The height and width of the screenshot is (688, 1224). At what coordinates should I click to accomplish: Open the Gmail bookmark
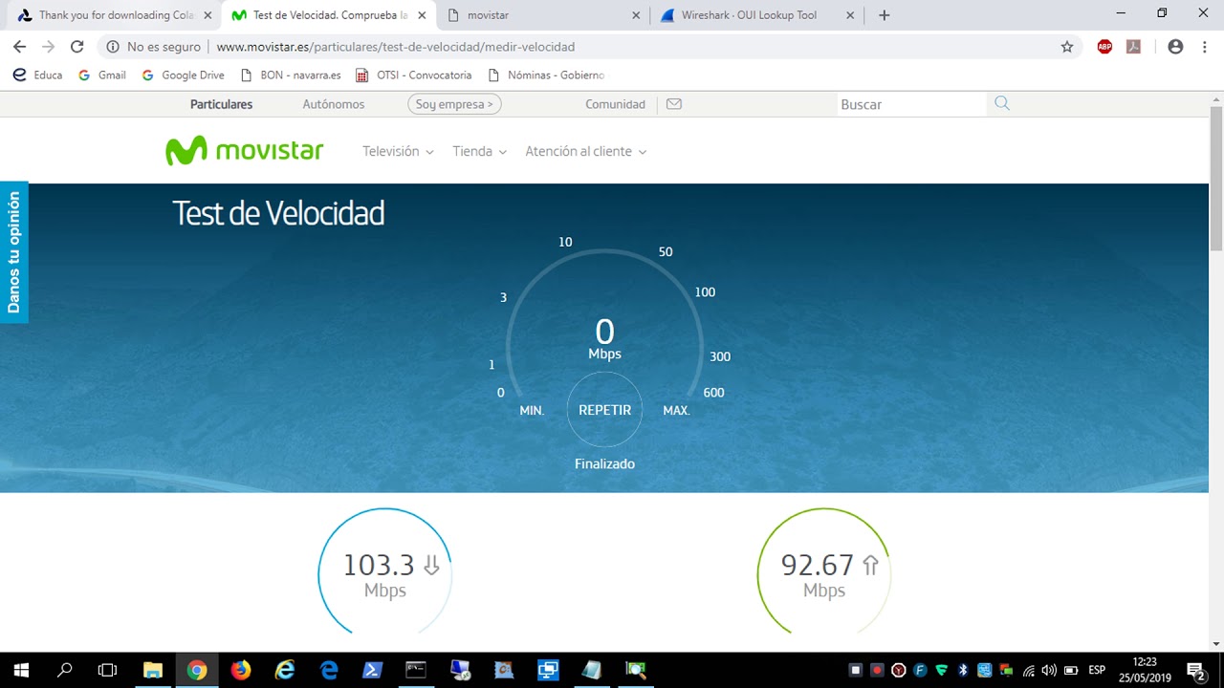coord(102,75)
